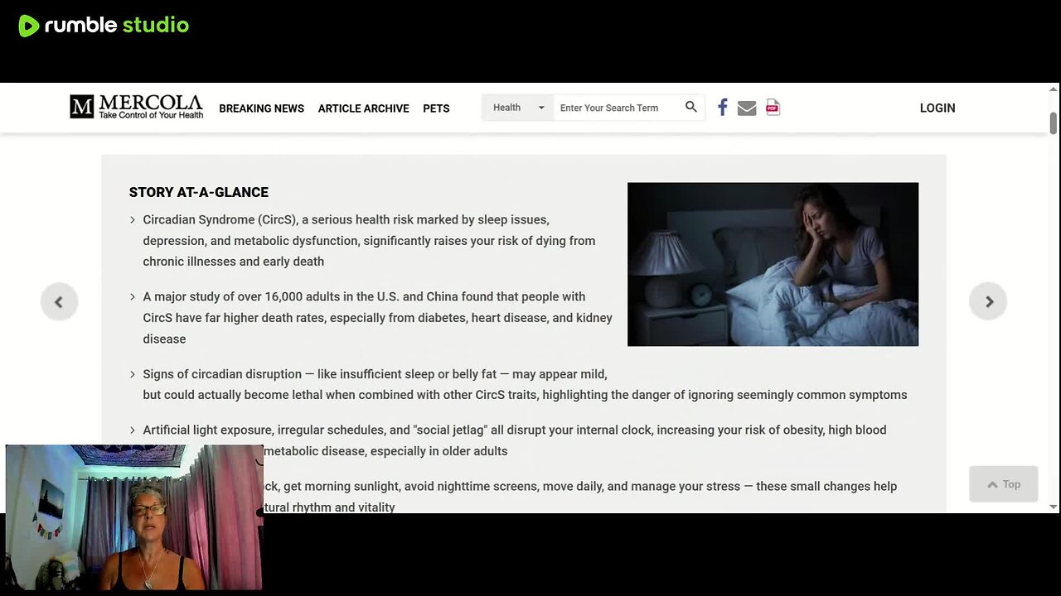Screen dimensions: 1061x596
Task: Click the LOGIN link
Action: pos(937,108)
